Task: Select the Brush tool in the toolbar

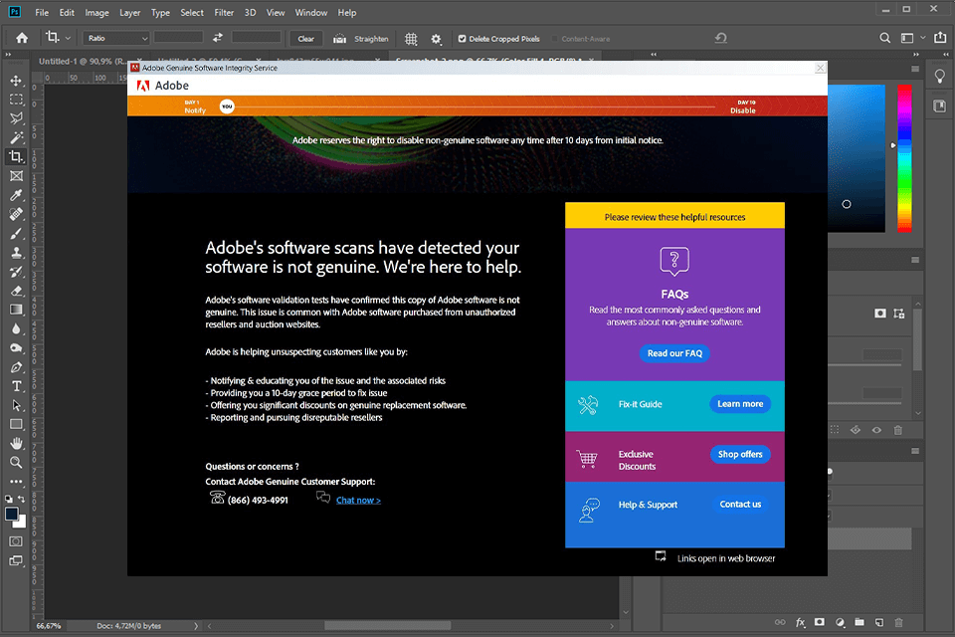Action: 16,233
